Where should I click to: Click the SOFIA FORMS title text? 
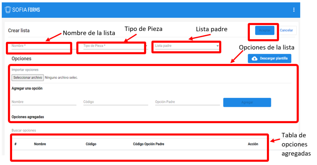26,10
